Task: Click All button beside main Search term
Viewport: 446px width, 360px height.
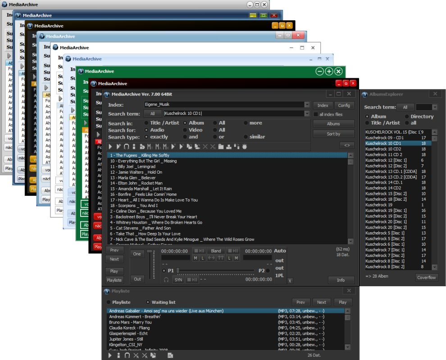Action: [153, 114]
